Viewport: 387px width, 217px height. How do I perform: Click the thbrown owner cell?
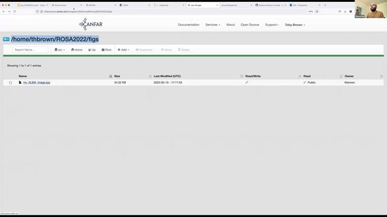(x=350, y=83)
